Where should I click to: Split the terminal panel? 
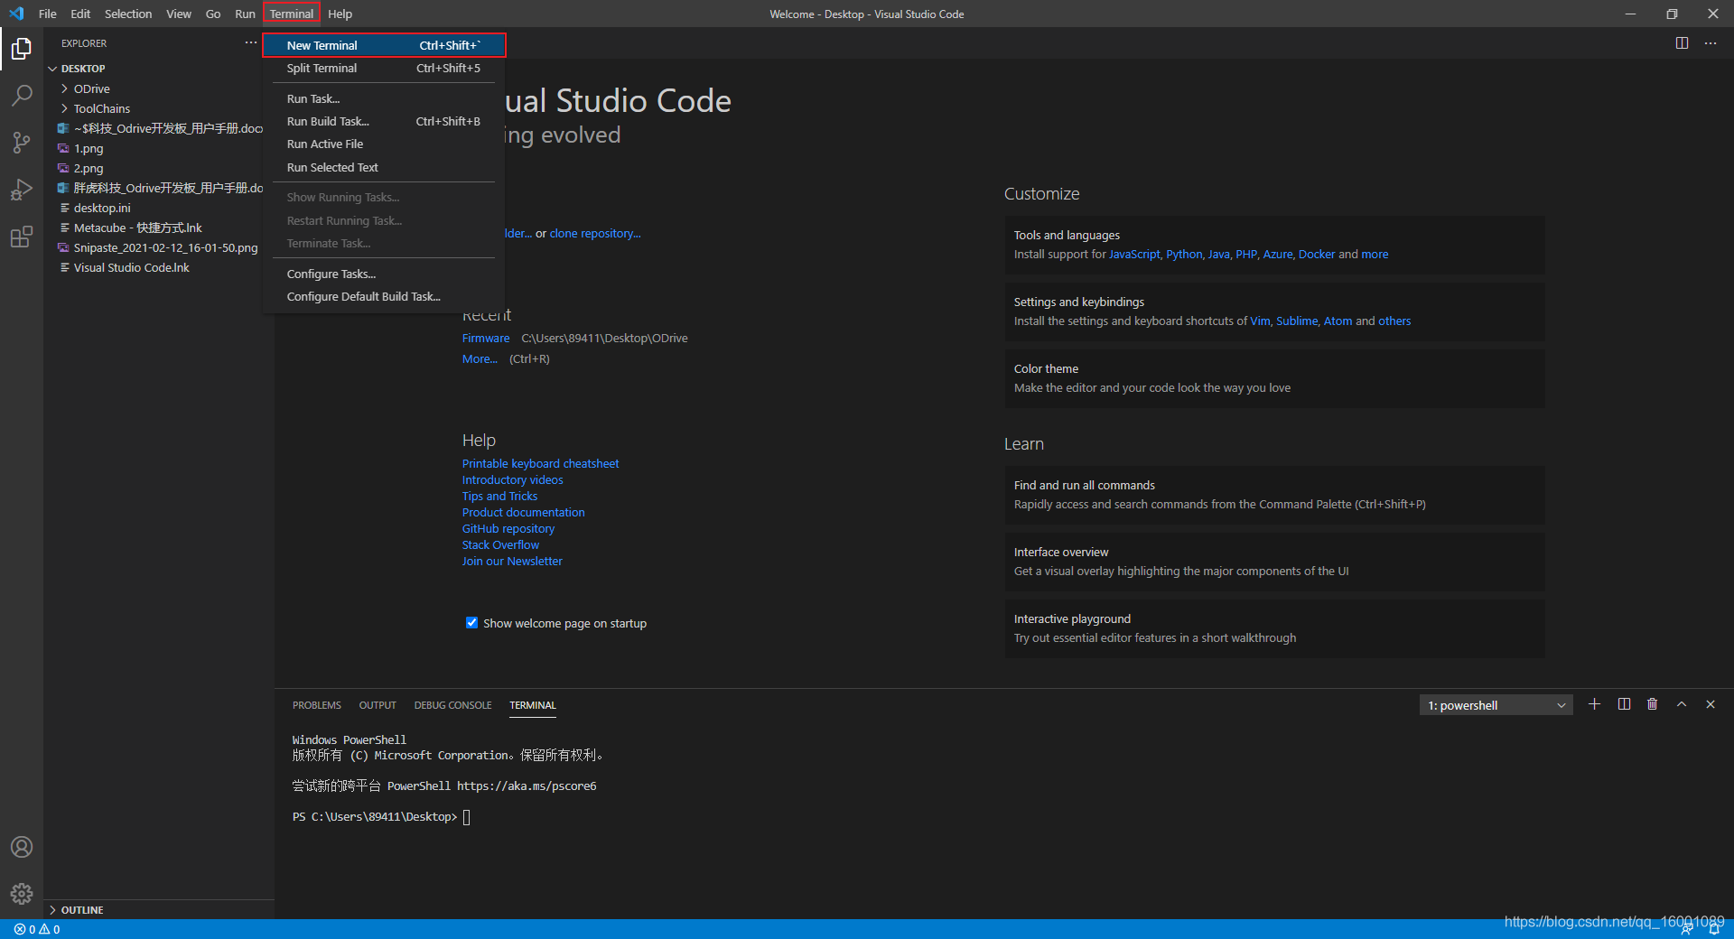click(x=1624, y=704)
